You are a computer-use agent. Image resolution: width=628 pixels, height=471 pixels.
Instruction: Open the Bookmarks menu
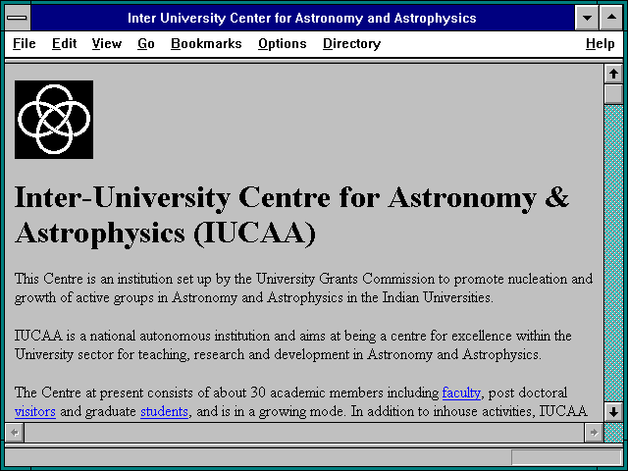[x=206, y=43]
